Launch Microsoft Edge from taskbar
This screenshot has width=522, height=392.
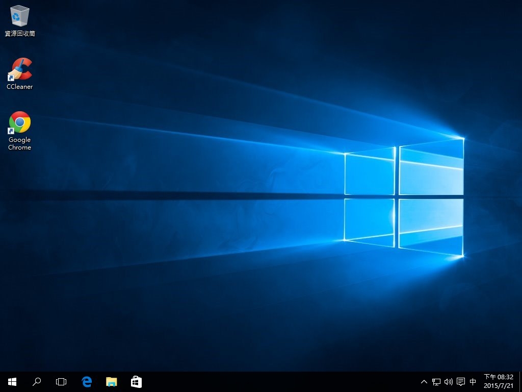click(x=87, y=382)
